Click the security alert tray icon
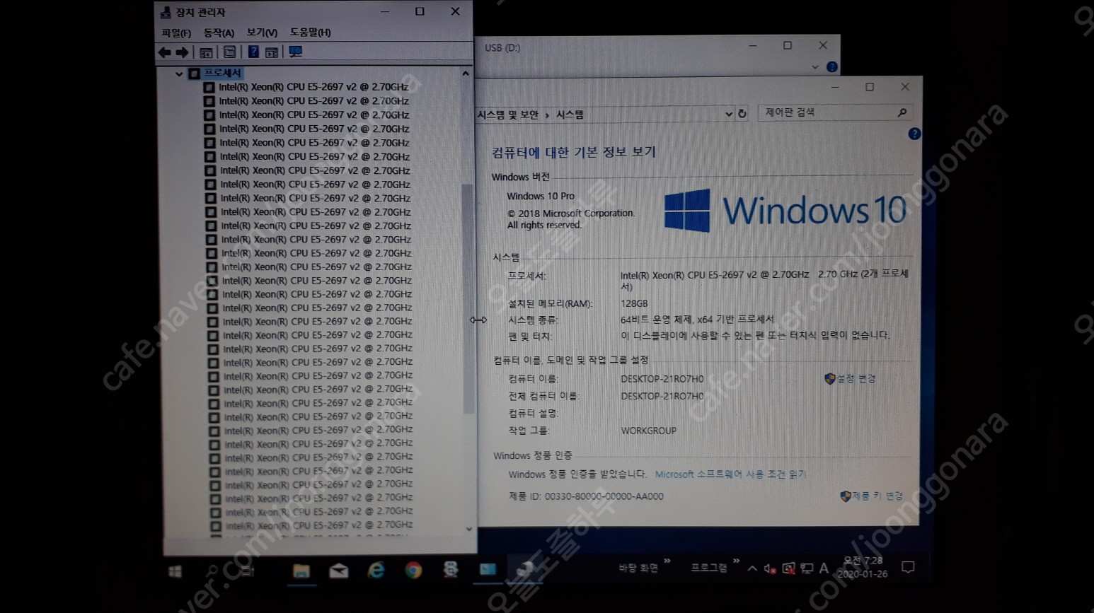 click(x=788, y=568)
